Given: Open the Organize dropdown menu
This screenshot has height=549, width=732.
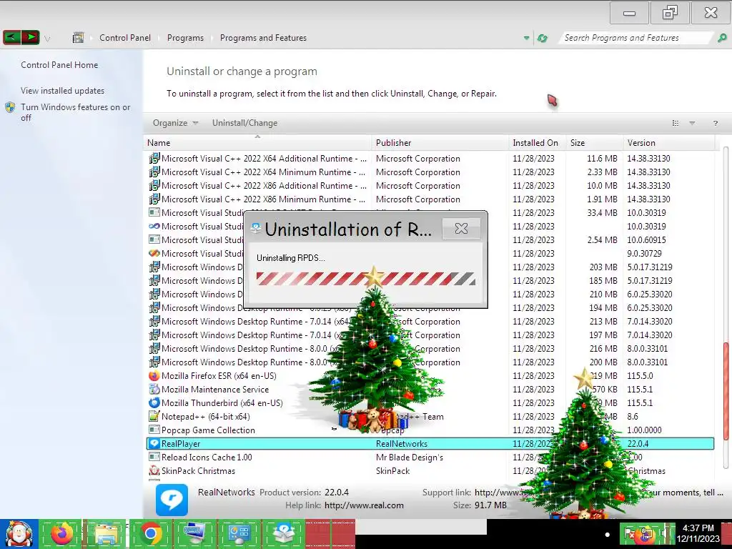Looking at the screenshot, I should (x=175, y=123).
